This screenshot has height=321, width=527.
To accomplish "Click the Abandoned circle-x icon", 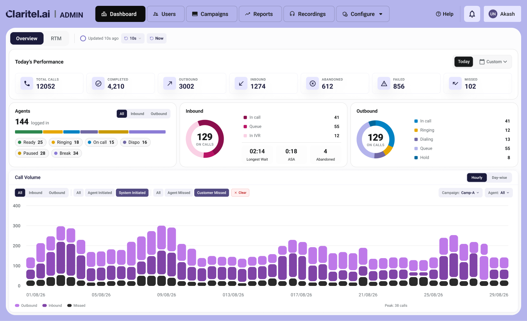I will coord(313,83).
